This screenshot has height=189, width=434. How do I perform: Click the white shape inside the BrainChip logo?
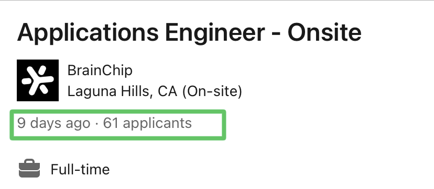coord(38,80)
